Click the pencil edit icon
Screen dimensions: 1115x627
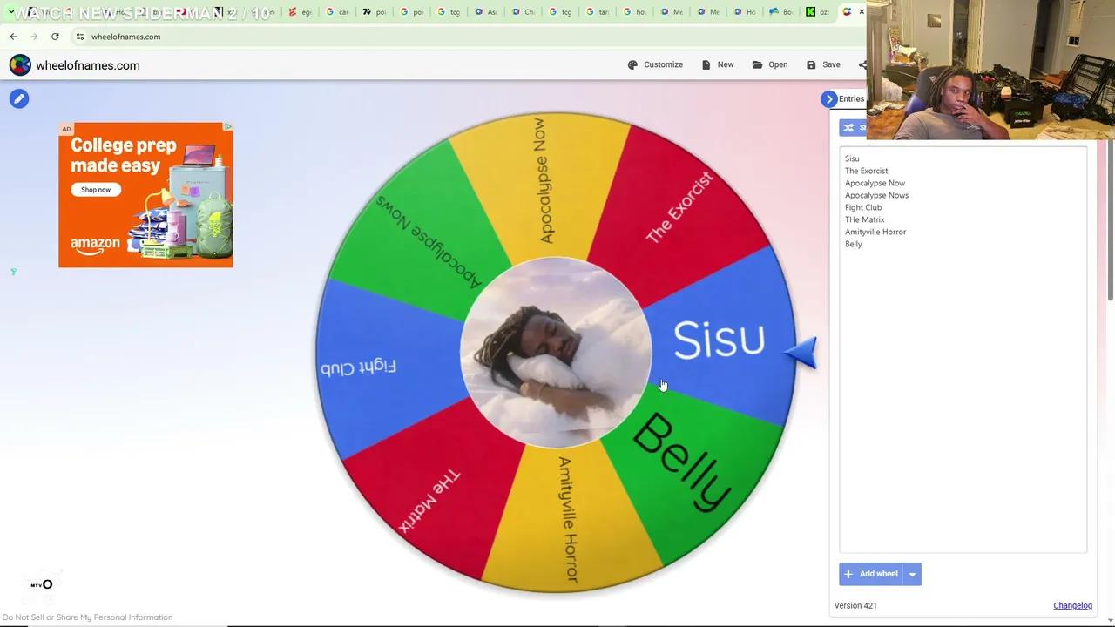(x=19, y=98)
